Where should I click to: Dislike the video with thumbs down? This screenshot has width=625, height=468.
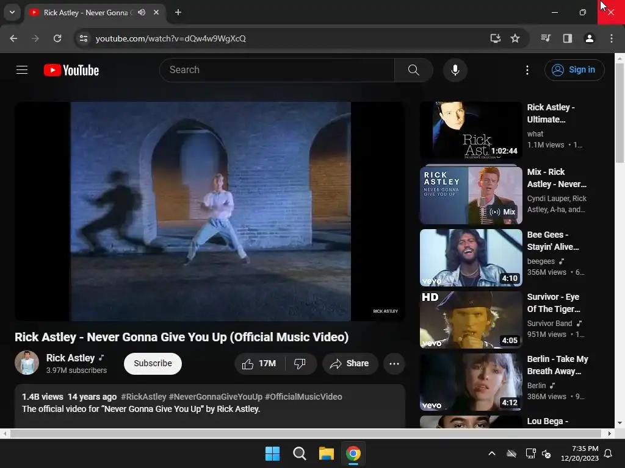tap(300, 363)
